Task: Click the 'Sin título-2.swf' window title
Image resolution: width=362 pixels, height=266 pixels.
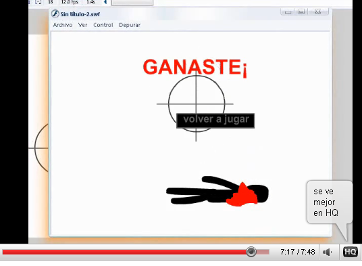Action: click(80, 14)
